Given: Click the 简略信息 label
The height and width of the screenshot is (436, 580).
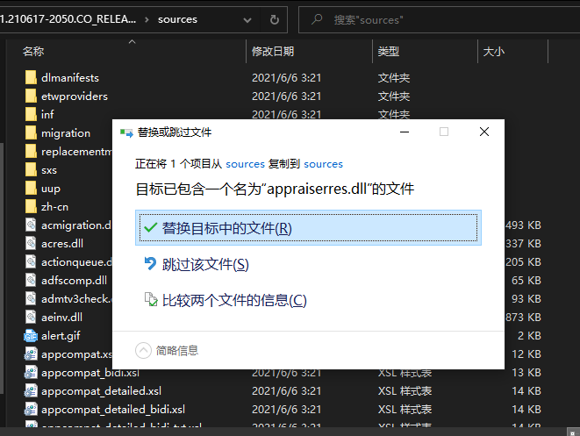Looking at the screenshot, I should click(177, 350).
